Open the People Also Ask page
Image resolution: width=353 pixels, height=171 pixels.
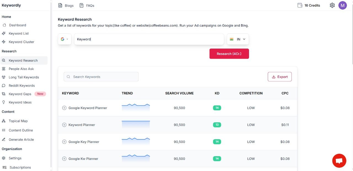click(21, 69)
